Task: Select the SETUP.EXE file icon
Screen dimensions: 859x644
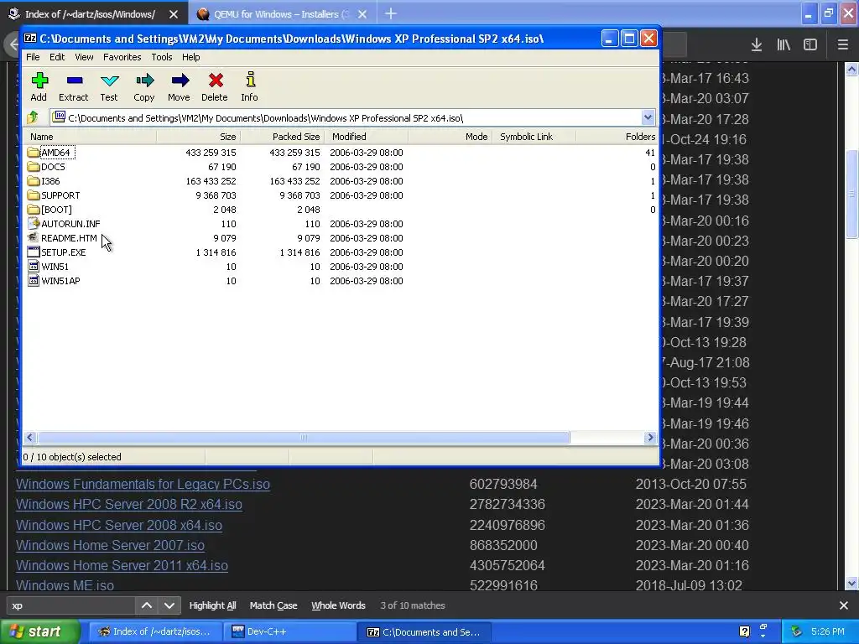Action: 34,252
